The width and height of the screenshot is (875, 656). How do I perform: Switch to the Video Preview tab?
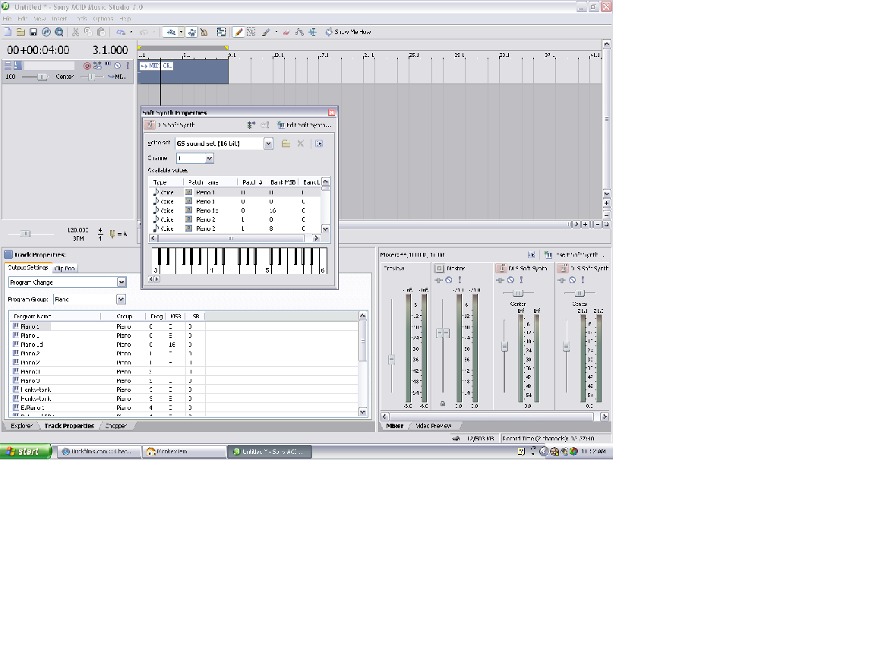434,426
